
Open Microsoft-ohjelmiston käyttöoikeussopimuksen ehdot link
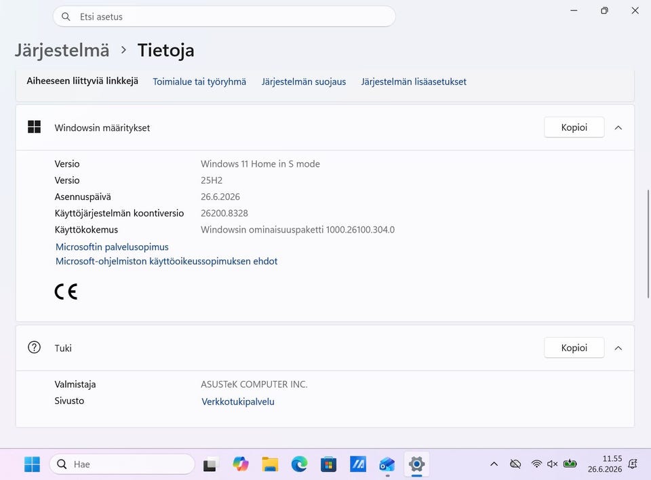pyautogui.click(x=167, y=261)
